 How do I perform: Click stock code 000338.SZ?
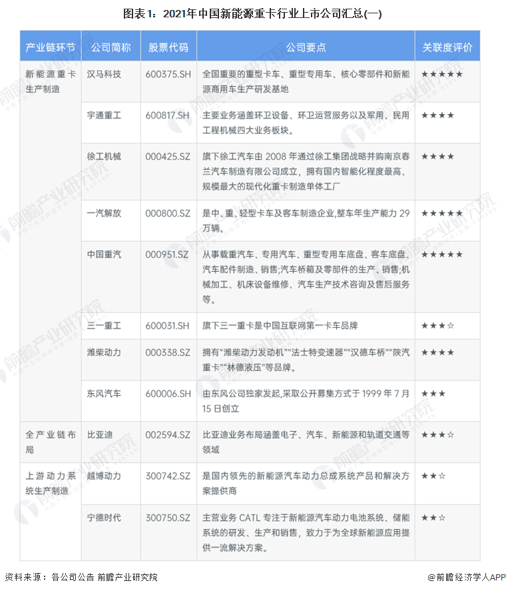tap(168, 352)
